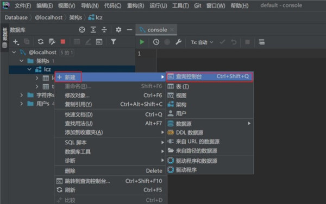Open the 编辑(E) menu
Screen dimensions: 326x204
click(x=45, y=5)
